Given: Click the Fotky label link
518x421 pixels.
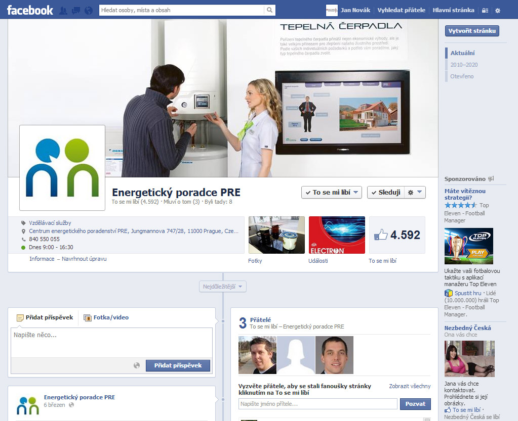Looking at the screenshot, I should [255, 261].
